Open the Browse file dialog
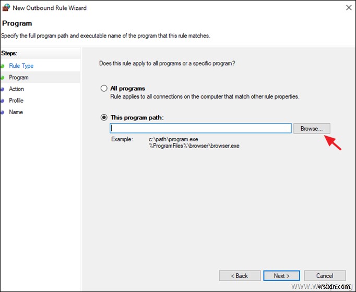This screenshot has height=292, width=356. [x=312, y=129]
